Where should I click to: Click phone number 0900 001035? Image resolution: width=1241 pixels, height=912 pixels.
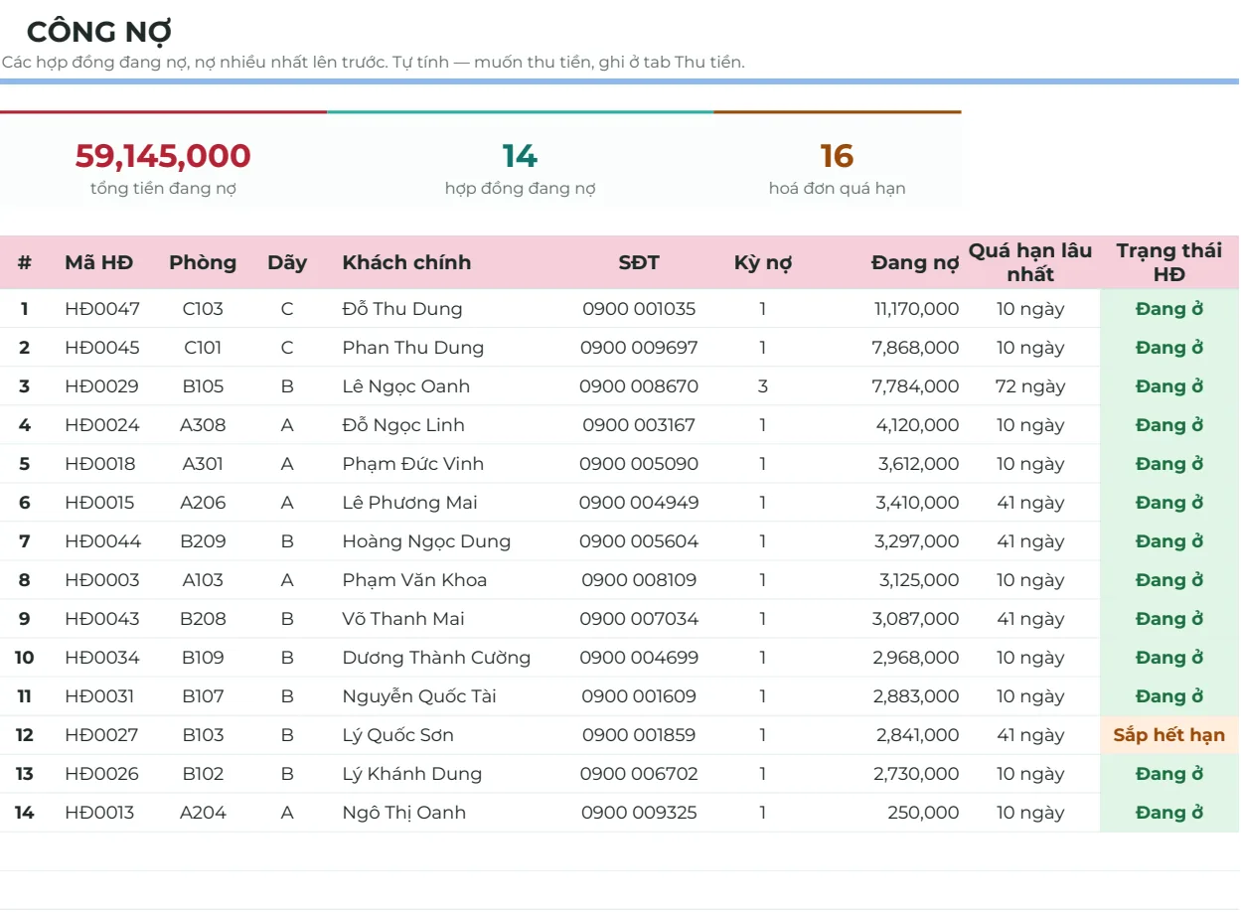coord(639,309)
